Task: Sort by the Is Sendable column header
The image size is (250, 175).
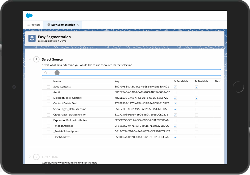Action: [x=181, y=81]
